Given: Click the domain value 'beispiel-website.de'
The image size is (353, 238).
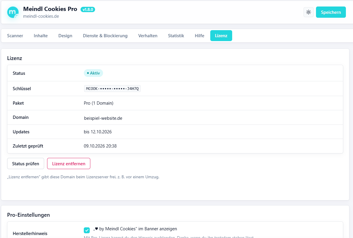Looking at the screenshot, I should coord(103,118).
